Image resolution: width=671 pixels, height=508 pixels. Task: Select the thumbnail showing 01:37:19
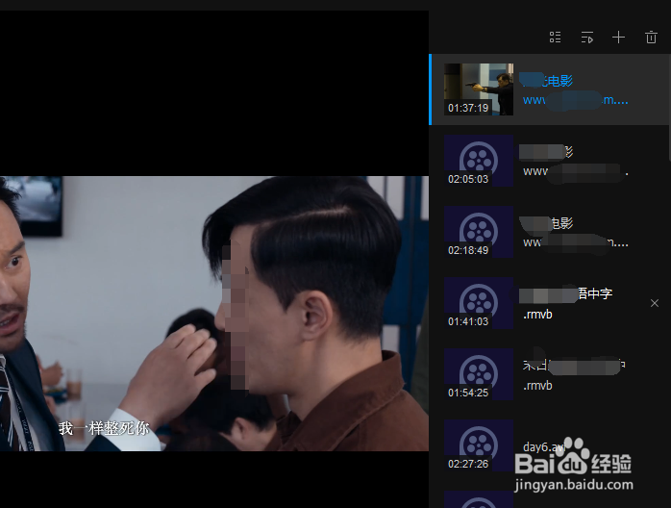[479, 89]
